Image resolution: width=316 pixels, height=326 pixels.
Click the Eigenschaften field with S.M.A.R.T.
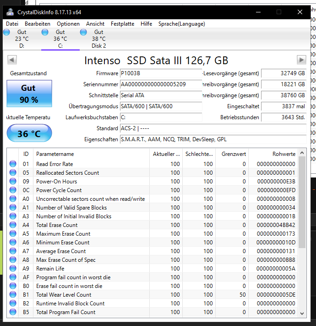pyautogui.click(x=213, y=139)
